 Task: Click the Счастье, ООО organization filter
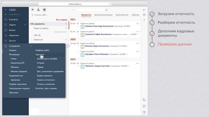40,15
